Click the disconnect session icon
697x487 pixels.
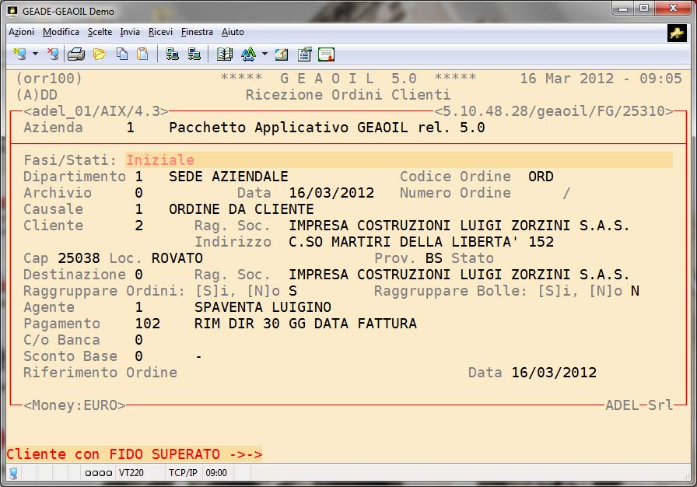click(x=52, y=54)
